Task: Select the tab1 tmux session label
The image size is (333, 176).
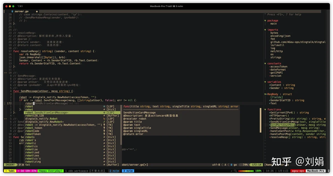Action: (10, 171)
